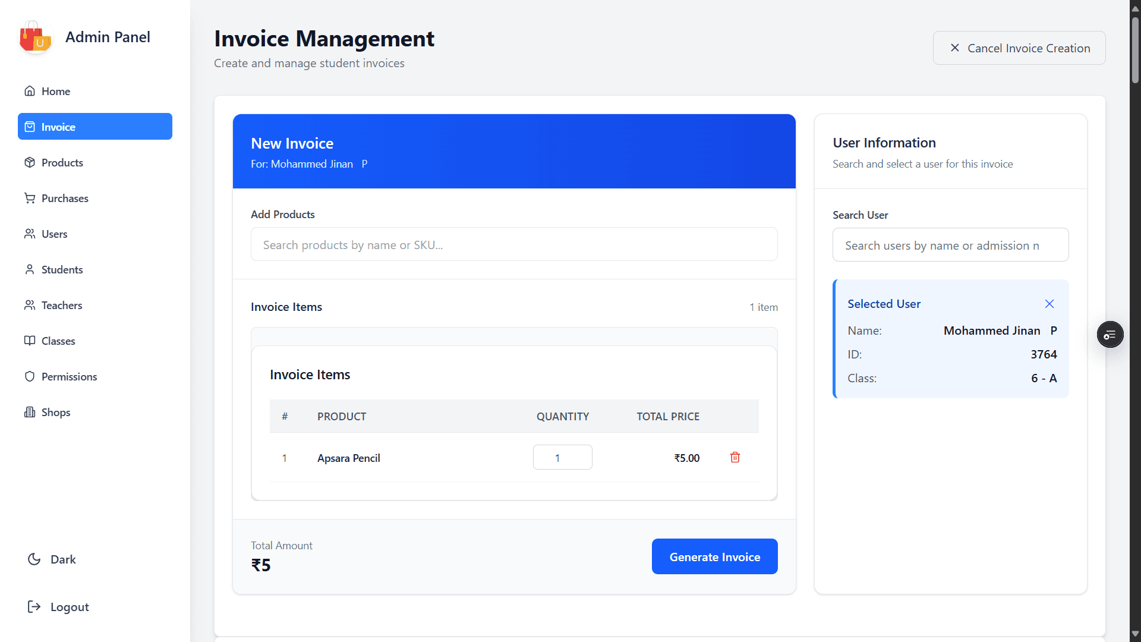
Task: Navigate to Users page
Action: tap(95, 234)
